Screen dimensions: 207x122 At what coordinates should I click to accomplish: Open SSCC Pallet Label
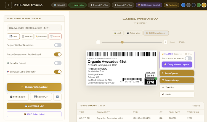click(x=34, y=114)
